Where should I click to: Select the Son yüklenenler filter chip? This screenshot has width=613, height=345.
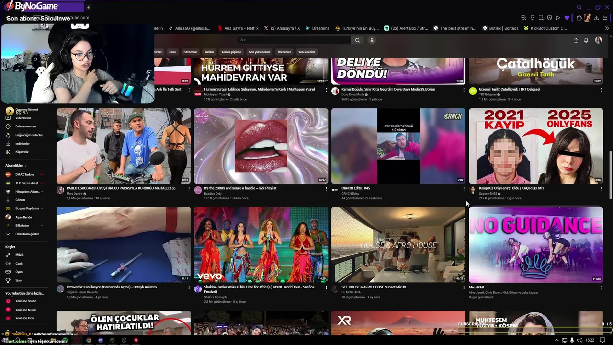coord(260,52)
